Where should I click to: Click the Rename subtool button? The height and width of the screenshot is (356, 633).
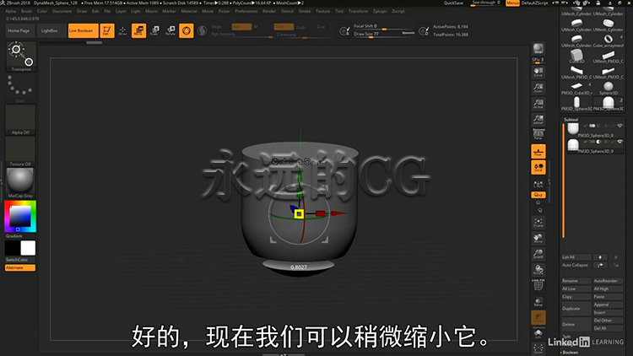pos(576,281)
